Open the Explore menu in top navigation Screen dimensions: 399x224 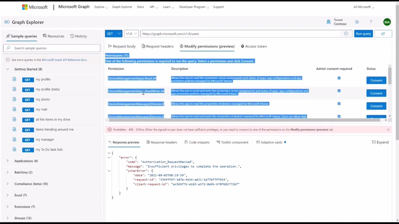101,7
